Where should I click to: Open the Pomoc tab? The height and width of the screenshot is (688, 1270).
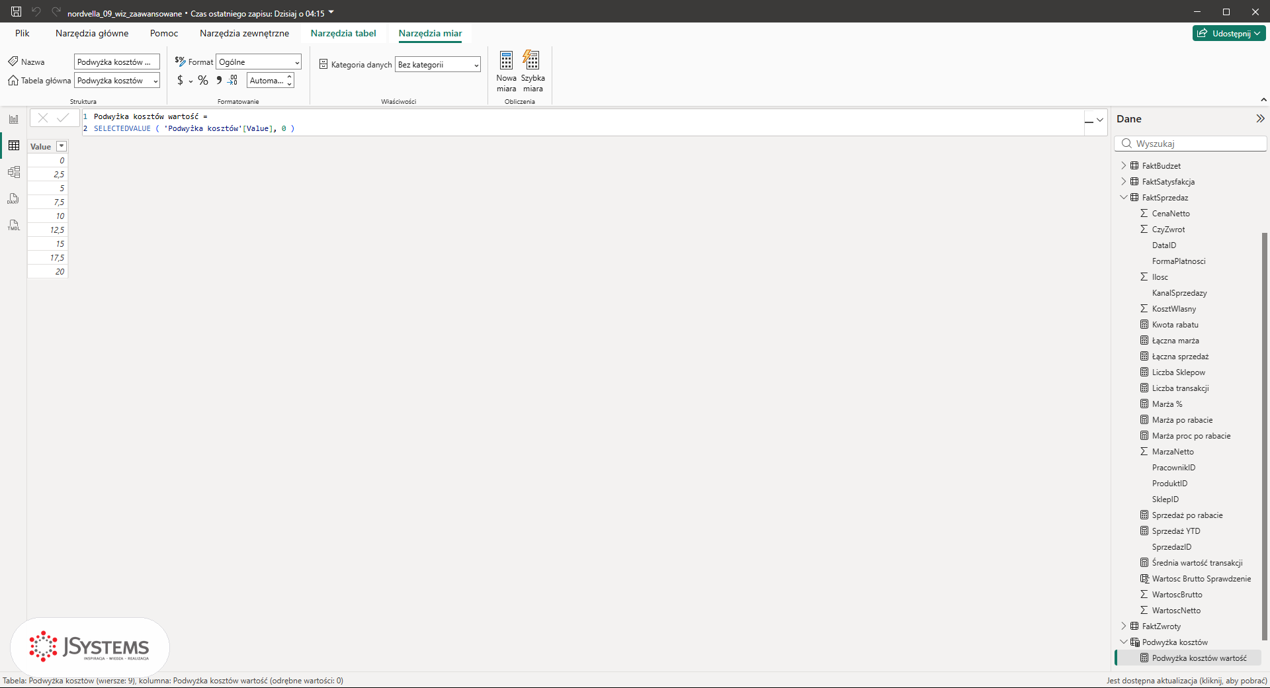[x=164, y=33]
